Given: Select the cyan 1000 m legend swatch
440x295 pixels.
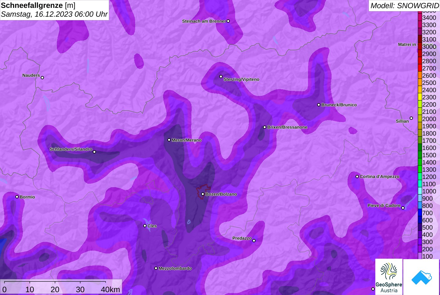Looking at the screenshot, I should tap(420, 191).
